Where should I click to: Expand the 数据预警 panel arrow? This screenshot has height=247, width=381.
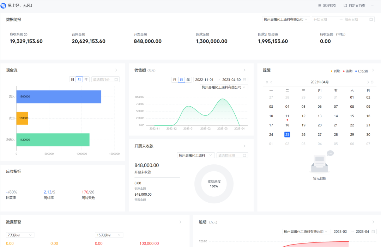pos(180,222)
